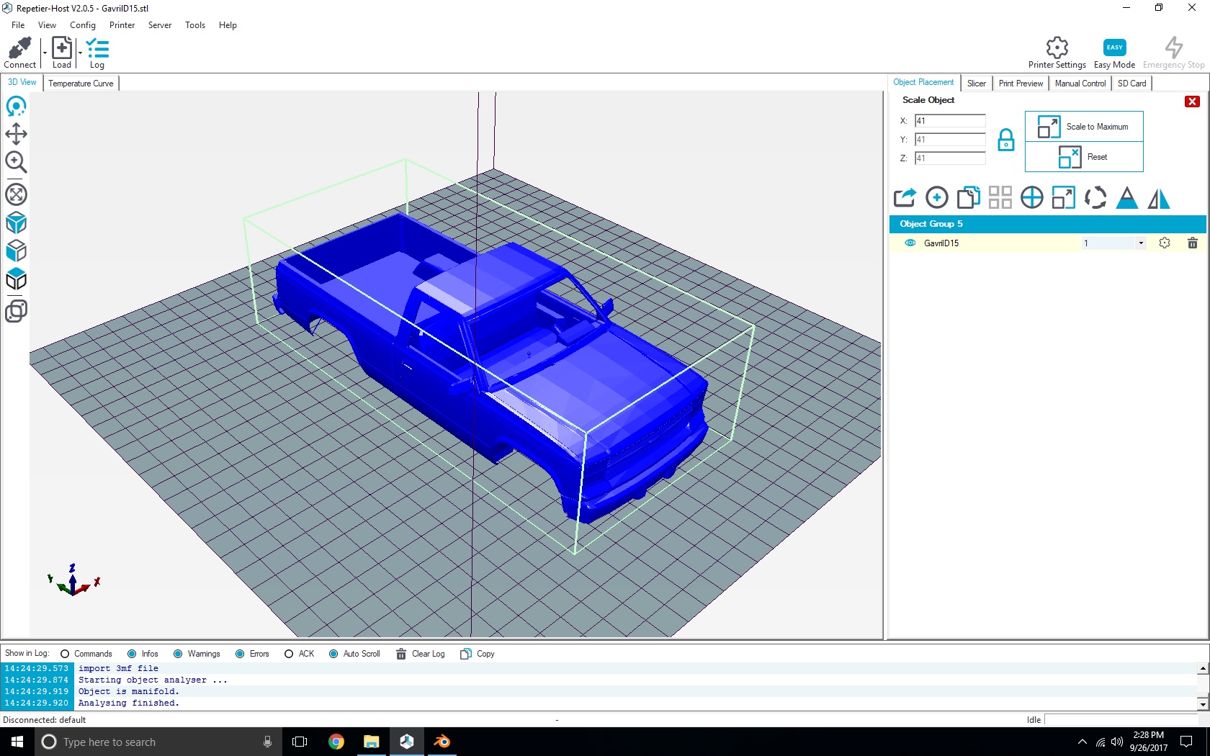Switch to the Slicer tab

click(976, 84)
